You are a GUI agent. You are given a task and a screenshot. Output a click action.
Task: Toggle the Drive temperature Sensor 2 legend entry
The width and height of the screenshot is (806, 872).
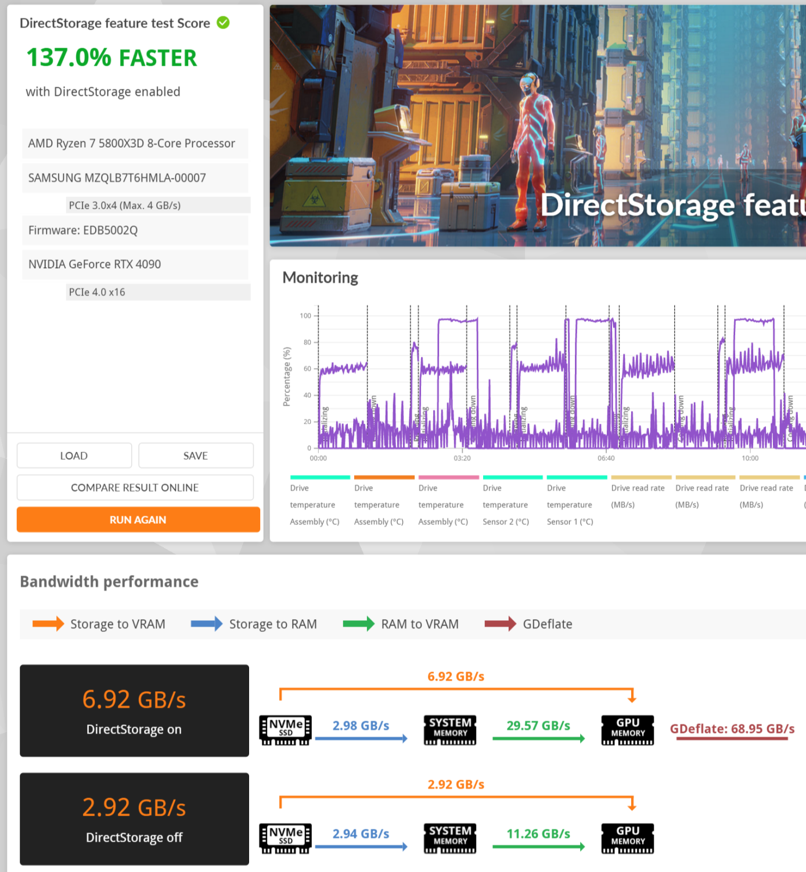pyautogui.click(x=512, y=500)
